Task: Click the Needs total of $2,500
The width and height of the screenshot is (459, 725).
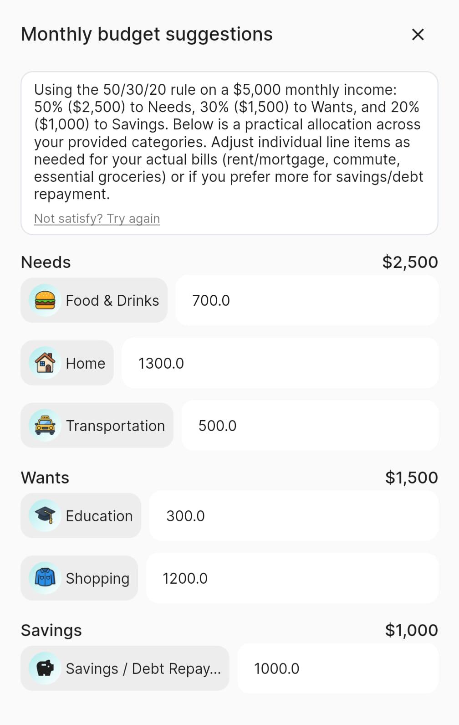Action: [410, 262]
